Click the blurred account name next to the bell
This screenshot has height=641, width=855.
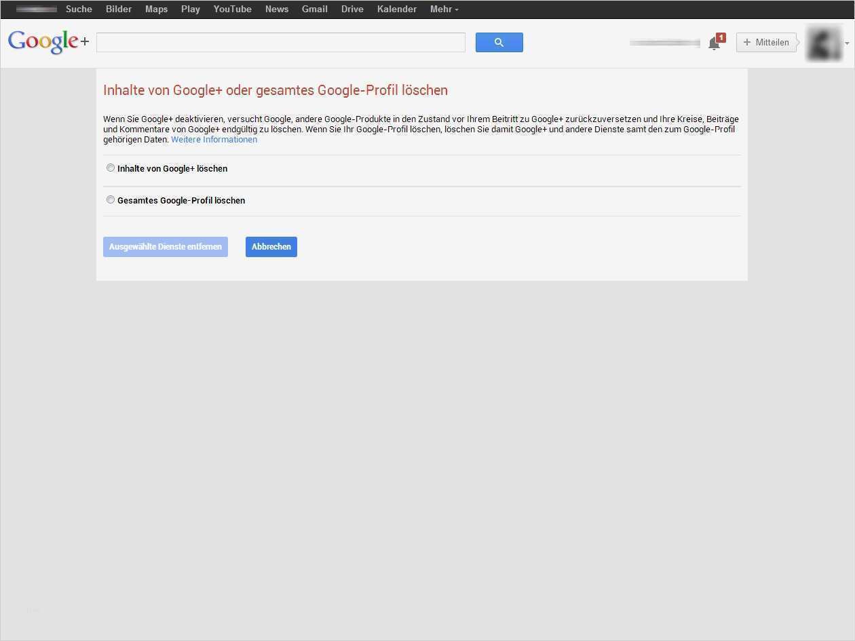(665, 43)
